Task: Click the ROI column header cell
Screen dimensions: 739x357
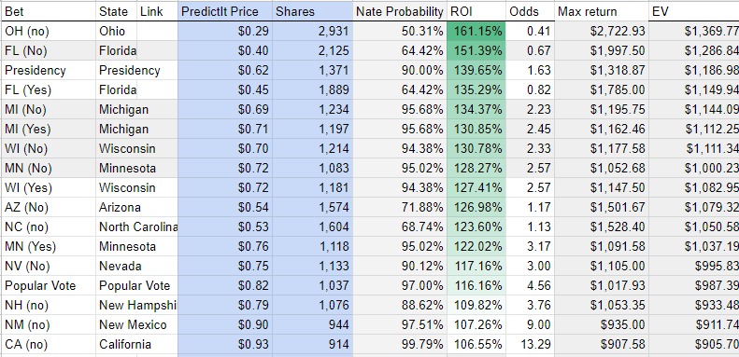Action: (x=476, y=11)
